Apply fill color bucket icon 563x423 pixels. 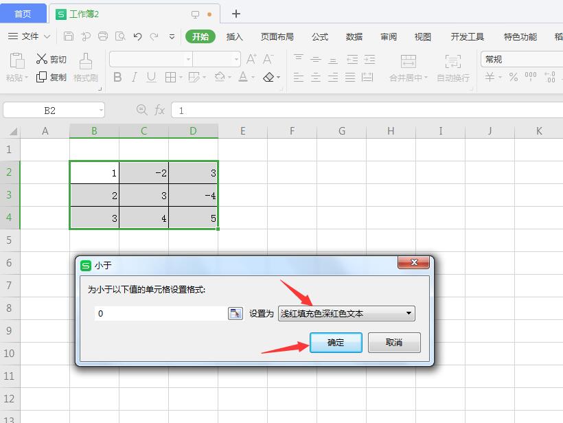(x=220, y=77)
